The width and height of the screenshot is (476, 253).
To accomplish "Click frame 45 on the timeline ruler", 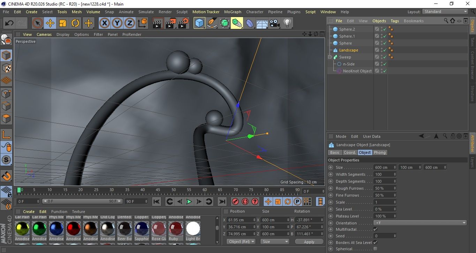I will click(158, 190).
